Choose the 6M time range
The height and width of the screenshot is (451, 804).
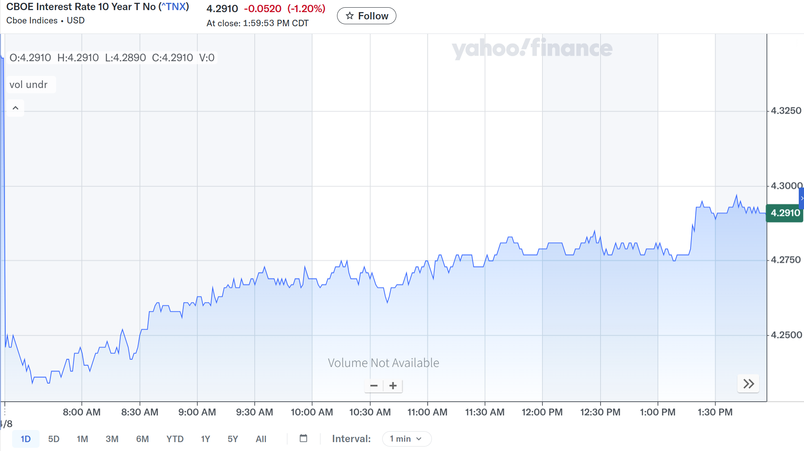pos(142,439)
